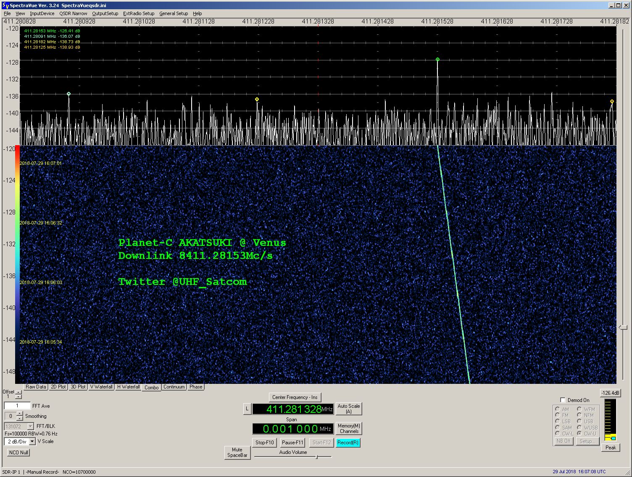632x477 pixels.
Task: Open the Help menu
Action: (197, 13)
